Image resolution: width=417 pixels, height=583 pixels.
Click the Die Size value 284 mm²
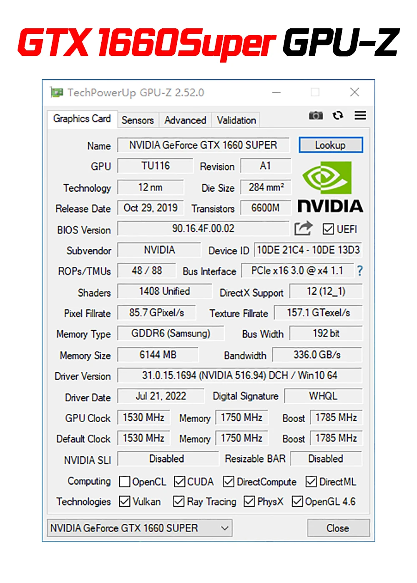pyautogui.click(x=266, y=187)
